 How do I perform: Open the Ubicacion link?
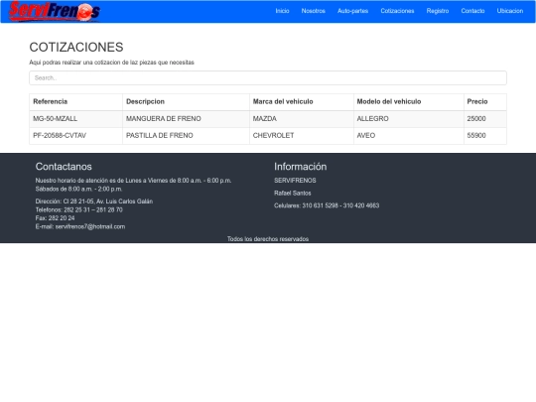coord(510,11)
